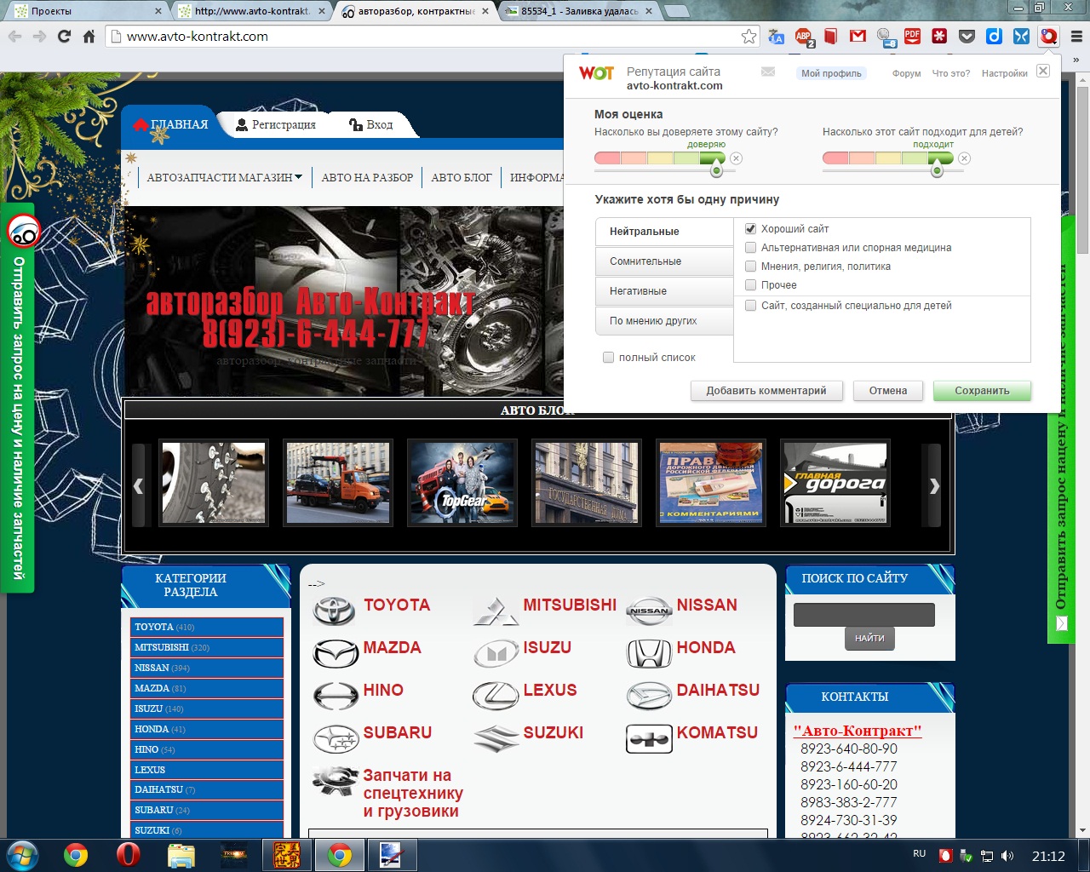Switch to the '85534_1 - Заливка удалась' tab

(579, 11)
